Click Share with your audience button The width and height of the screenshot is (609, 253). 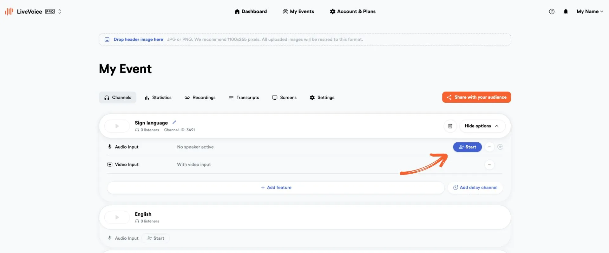tap(476, 97)
